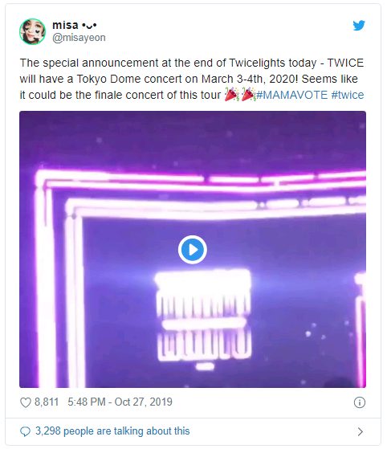Click the display name misa
The width and height of the screenshot is (387, 449).
pos(65,25)
